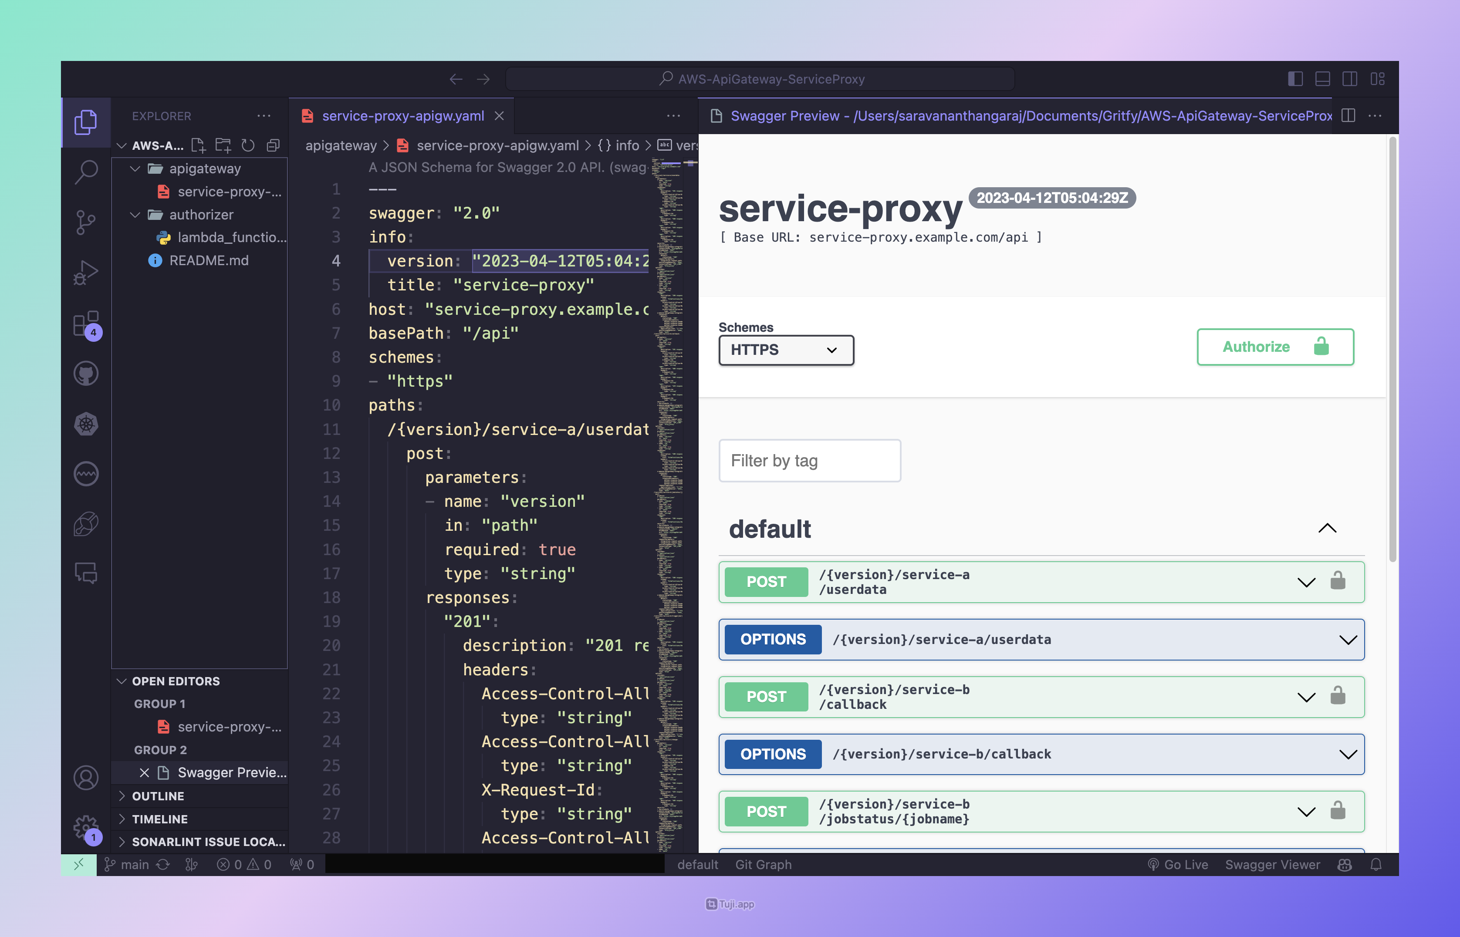Viewport: 1460px width, 937px height.
Task: Collapse the apigateway folder
Action: point(135,169)
